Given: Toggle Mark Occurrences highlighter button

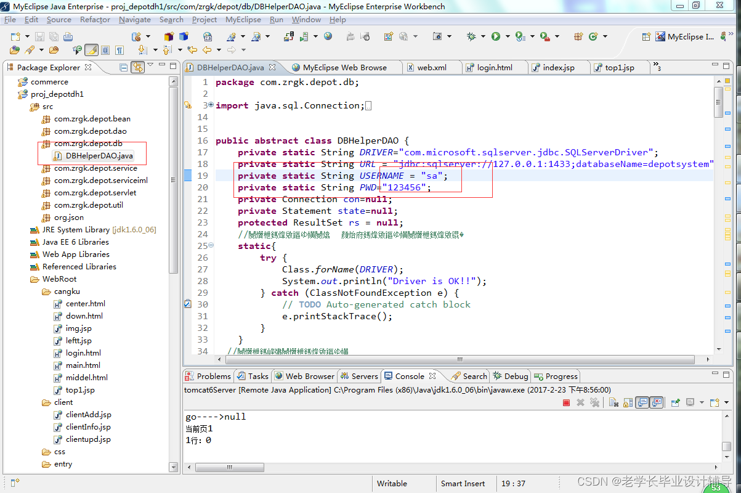Looking at the screenshot, I should (91, 50).
